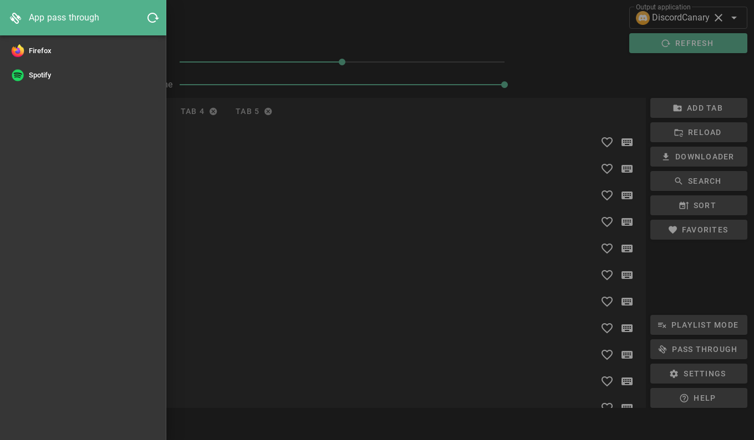This screenshot has width=754, height=440.
Task: Click the pass through icon in drawer header
Action: click(x=16, y=18)
